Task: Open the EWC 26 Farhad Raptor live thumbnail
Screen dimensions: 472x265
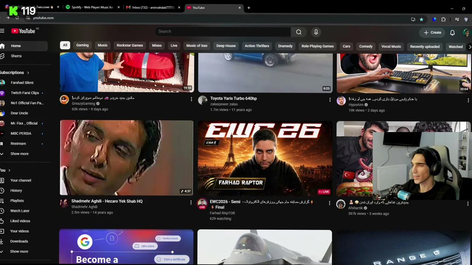Action: 265,158
